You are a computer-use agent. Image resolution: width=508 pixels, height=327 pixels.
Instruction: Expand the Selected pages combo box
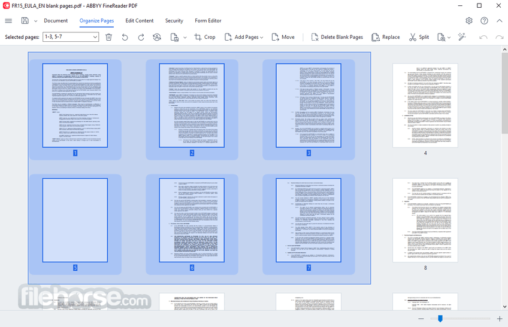coord(95,37)
